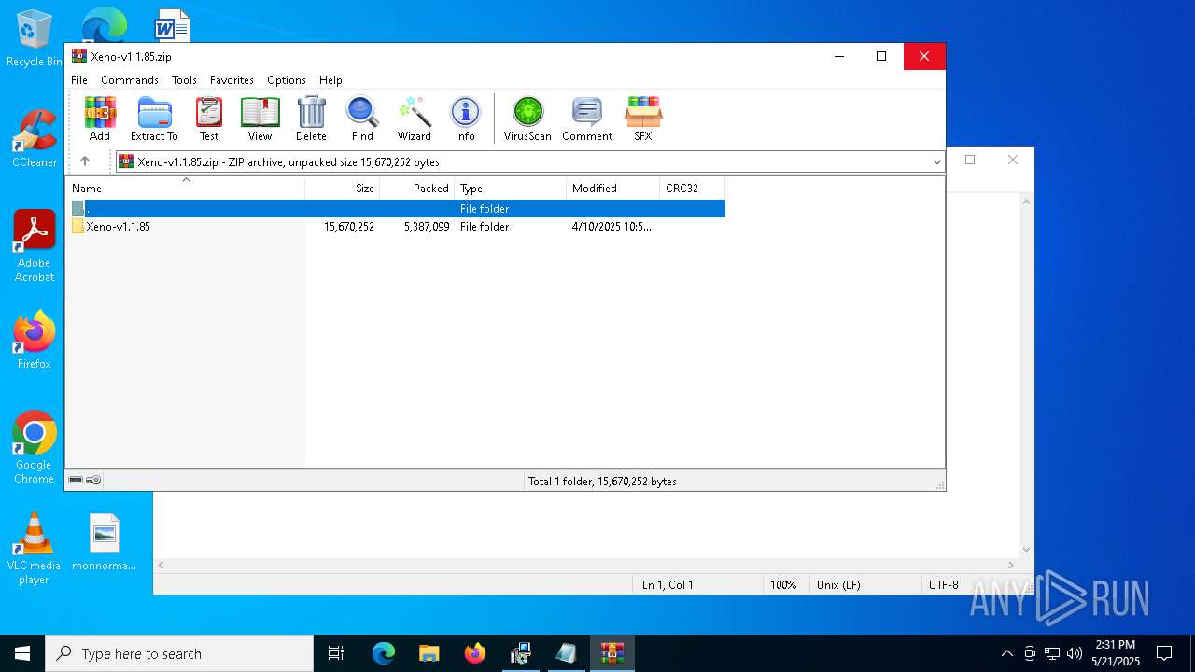Open the Tools menu
This screenshot has width=1195, height=672.
[x=184, y=80]
